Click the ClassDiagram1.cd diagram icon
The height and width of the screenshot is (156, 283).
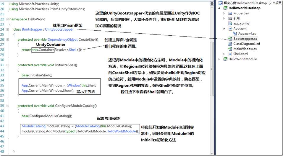[230, 44]
